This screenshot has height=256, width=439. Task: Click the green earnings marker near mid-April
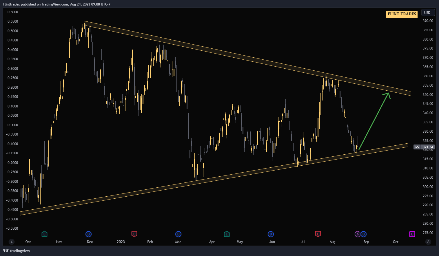coord(227,234)
